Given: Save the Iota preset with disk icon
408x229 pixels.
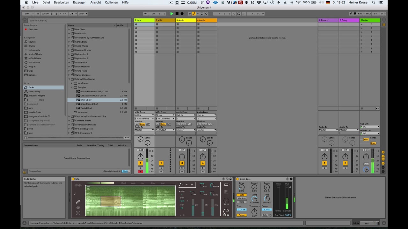Looking at the screenshot, I should click(231, 179).
